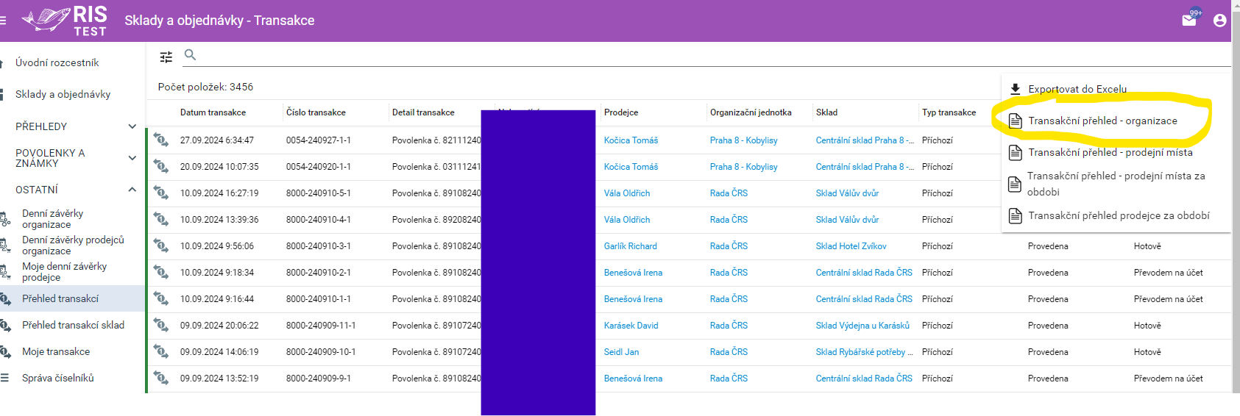This screenshot has width=1240, height=416.
Task: Click document icon for Transakční přehled - prodejní místa
Action: pyautogui.click(x=1015, y=153)
